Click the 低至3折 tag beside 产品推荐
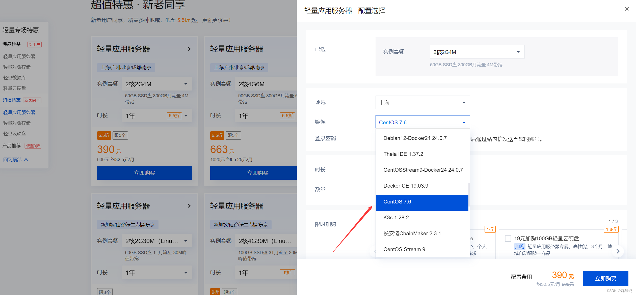This screenshot has height=295, width=636. pos(33,146)
